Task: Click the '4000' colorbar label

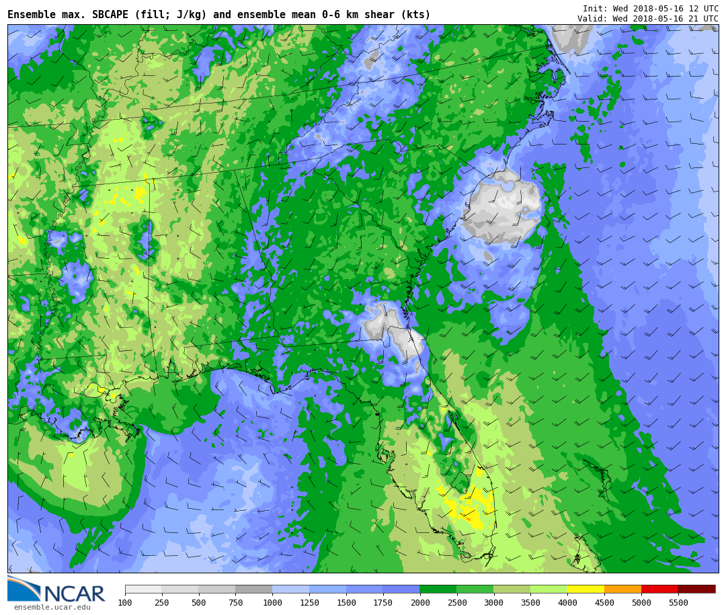Action: coord(567,602)
